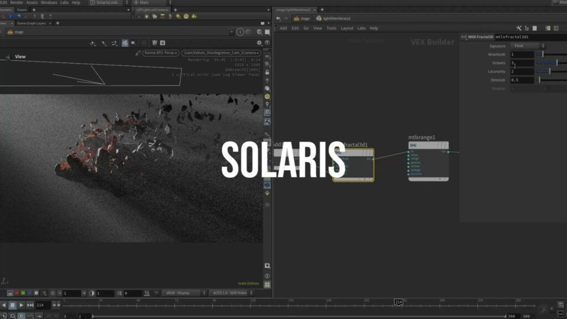The height and width of the screenshot is (319, 567).
Task: Click the Octaves slider handle
Action: [557, 63]
